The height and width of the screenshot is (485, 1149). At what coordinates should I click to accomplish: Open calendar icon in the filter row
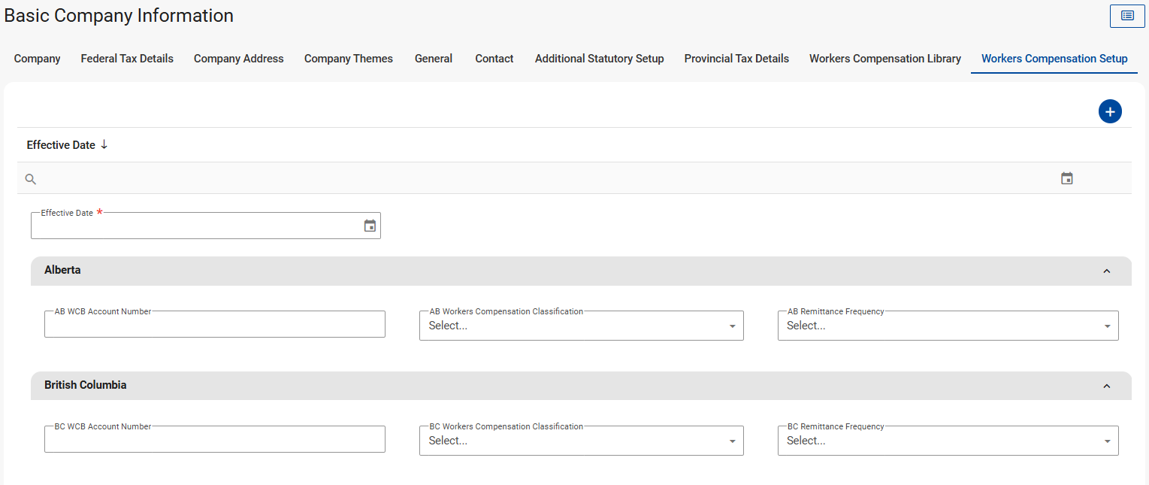pos(1066,178)
